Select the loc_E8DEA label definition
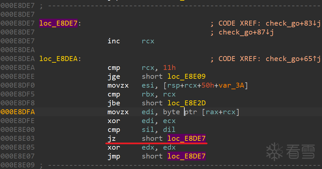Viewport: 322px width, 169px height. (58, 59)
